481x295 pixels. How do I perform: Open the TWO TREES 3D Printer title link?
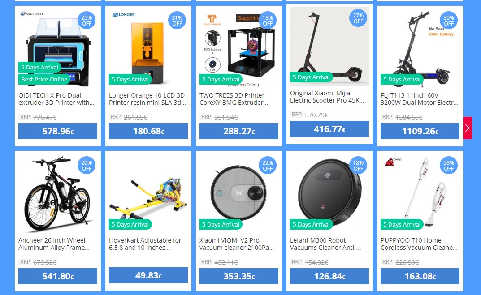click(234, 99)
